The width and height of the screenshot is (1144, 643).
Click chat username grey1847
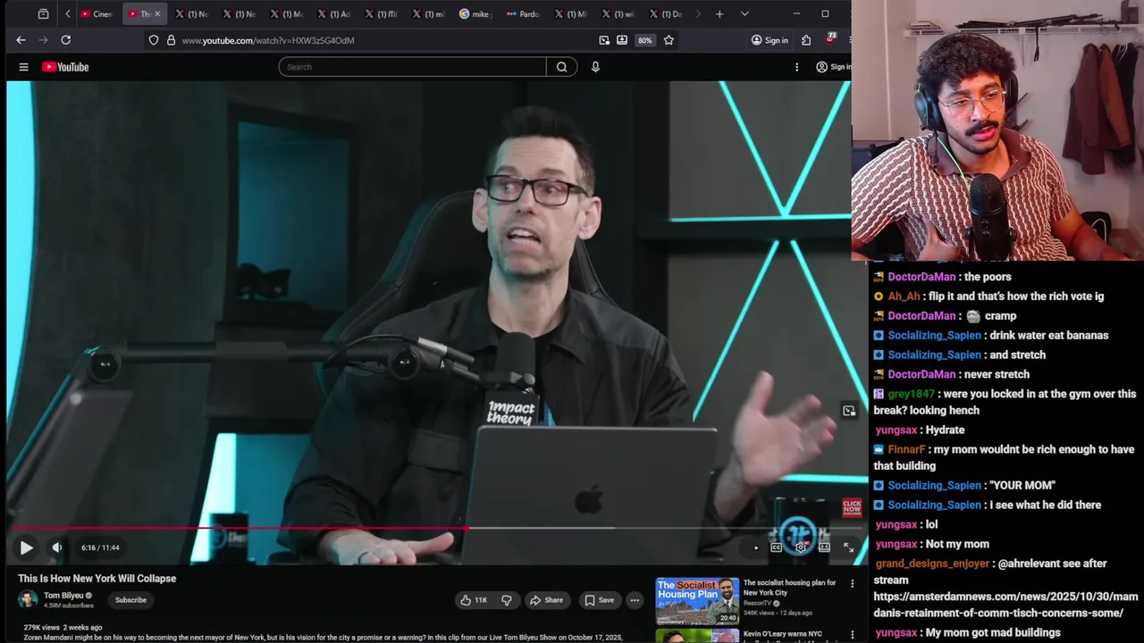click(911, 394)
